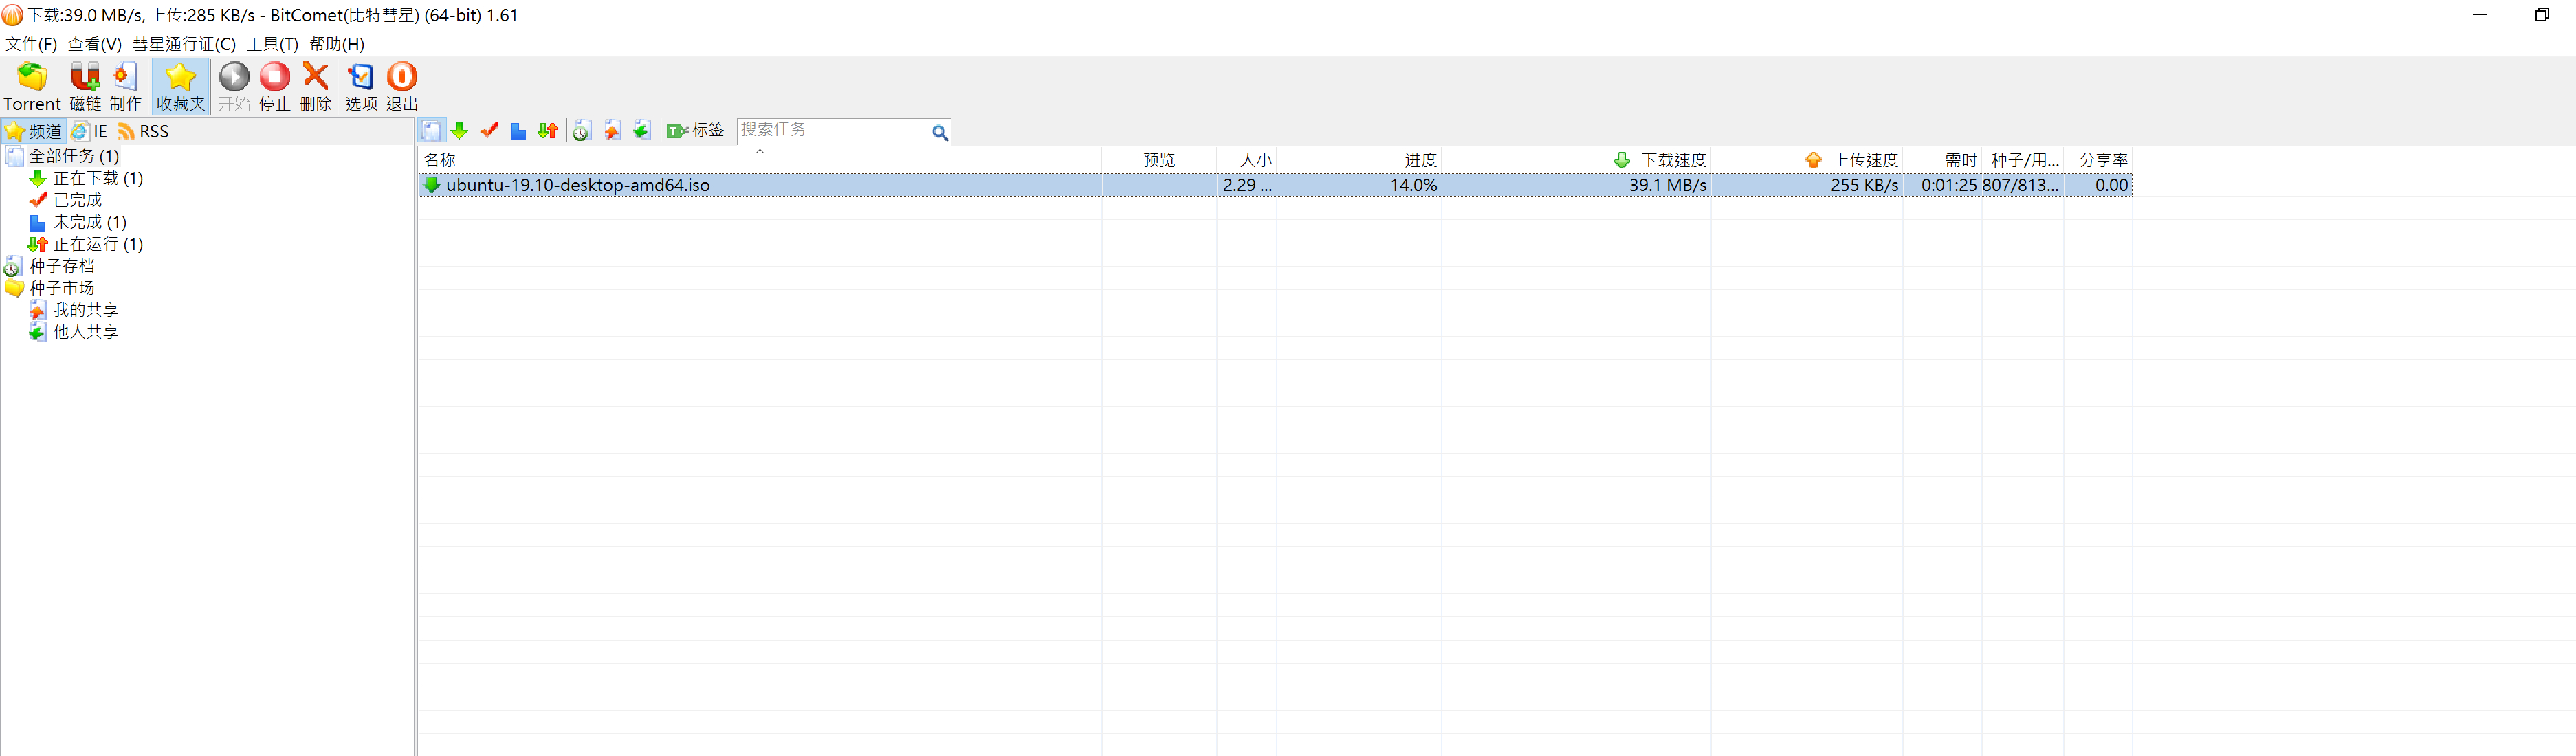Screen dimensions: 2576x756
Task: Click the 制作 make-torrent icon
Action: [x=125, y=78]
